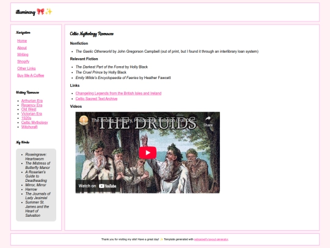Visit the sadgrl layout generator footer link
The image size is (330, 248).
211,239
